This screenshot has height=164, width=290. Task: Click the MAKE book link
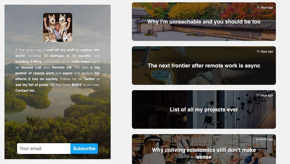click(x=77, y=85)
